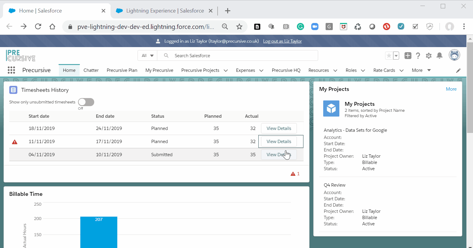Click the browser Back arrow
Screen dimensions: 473x248
(x=9, y=27)
